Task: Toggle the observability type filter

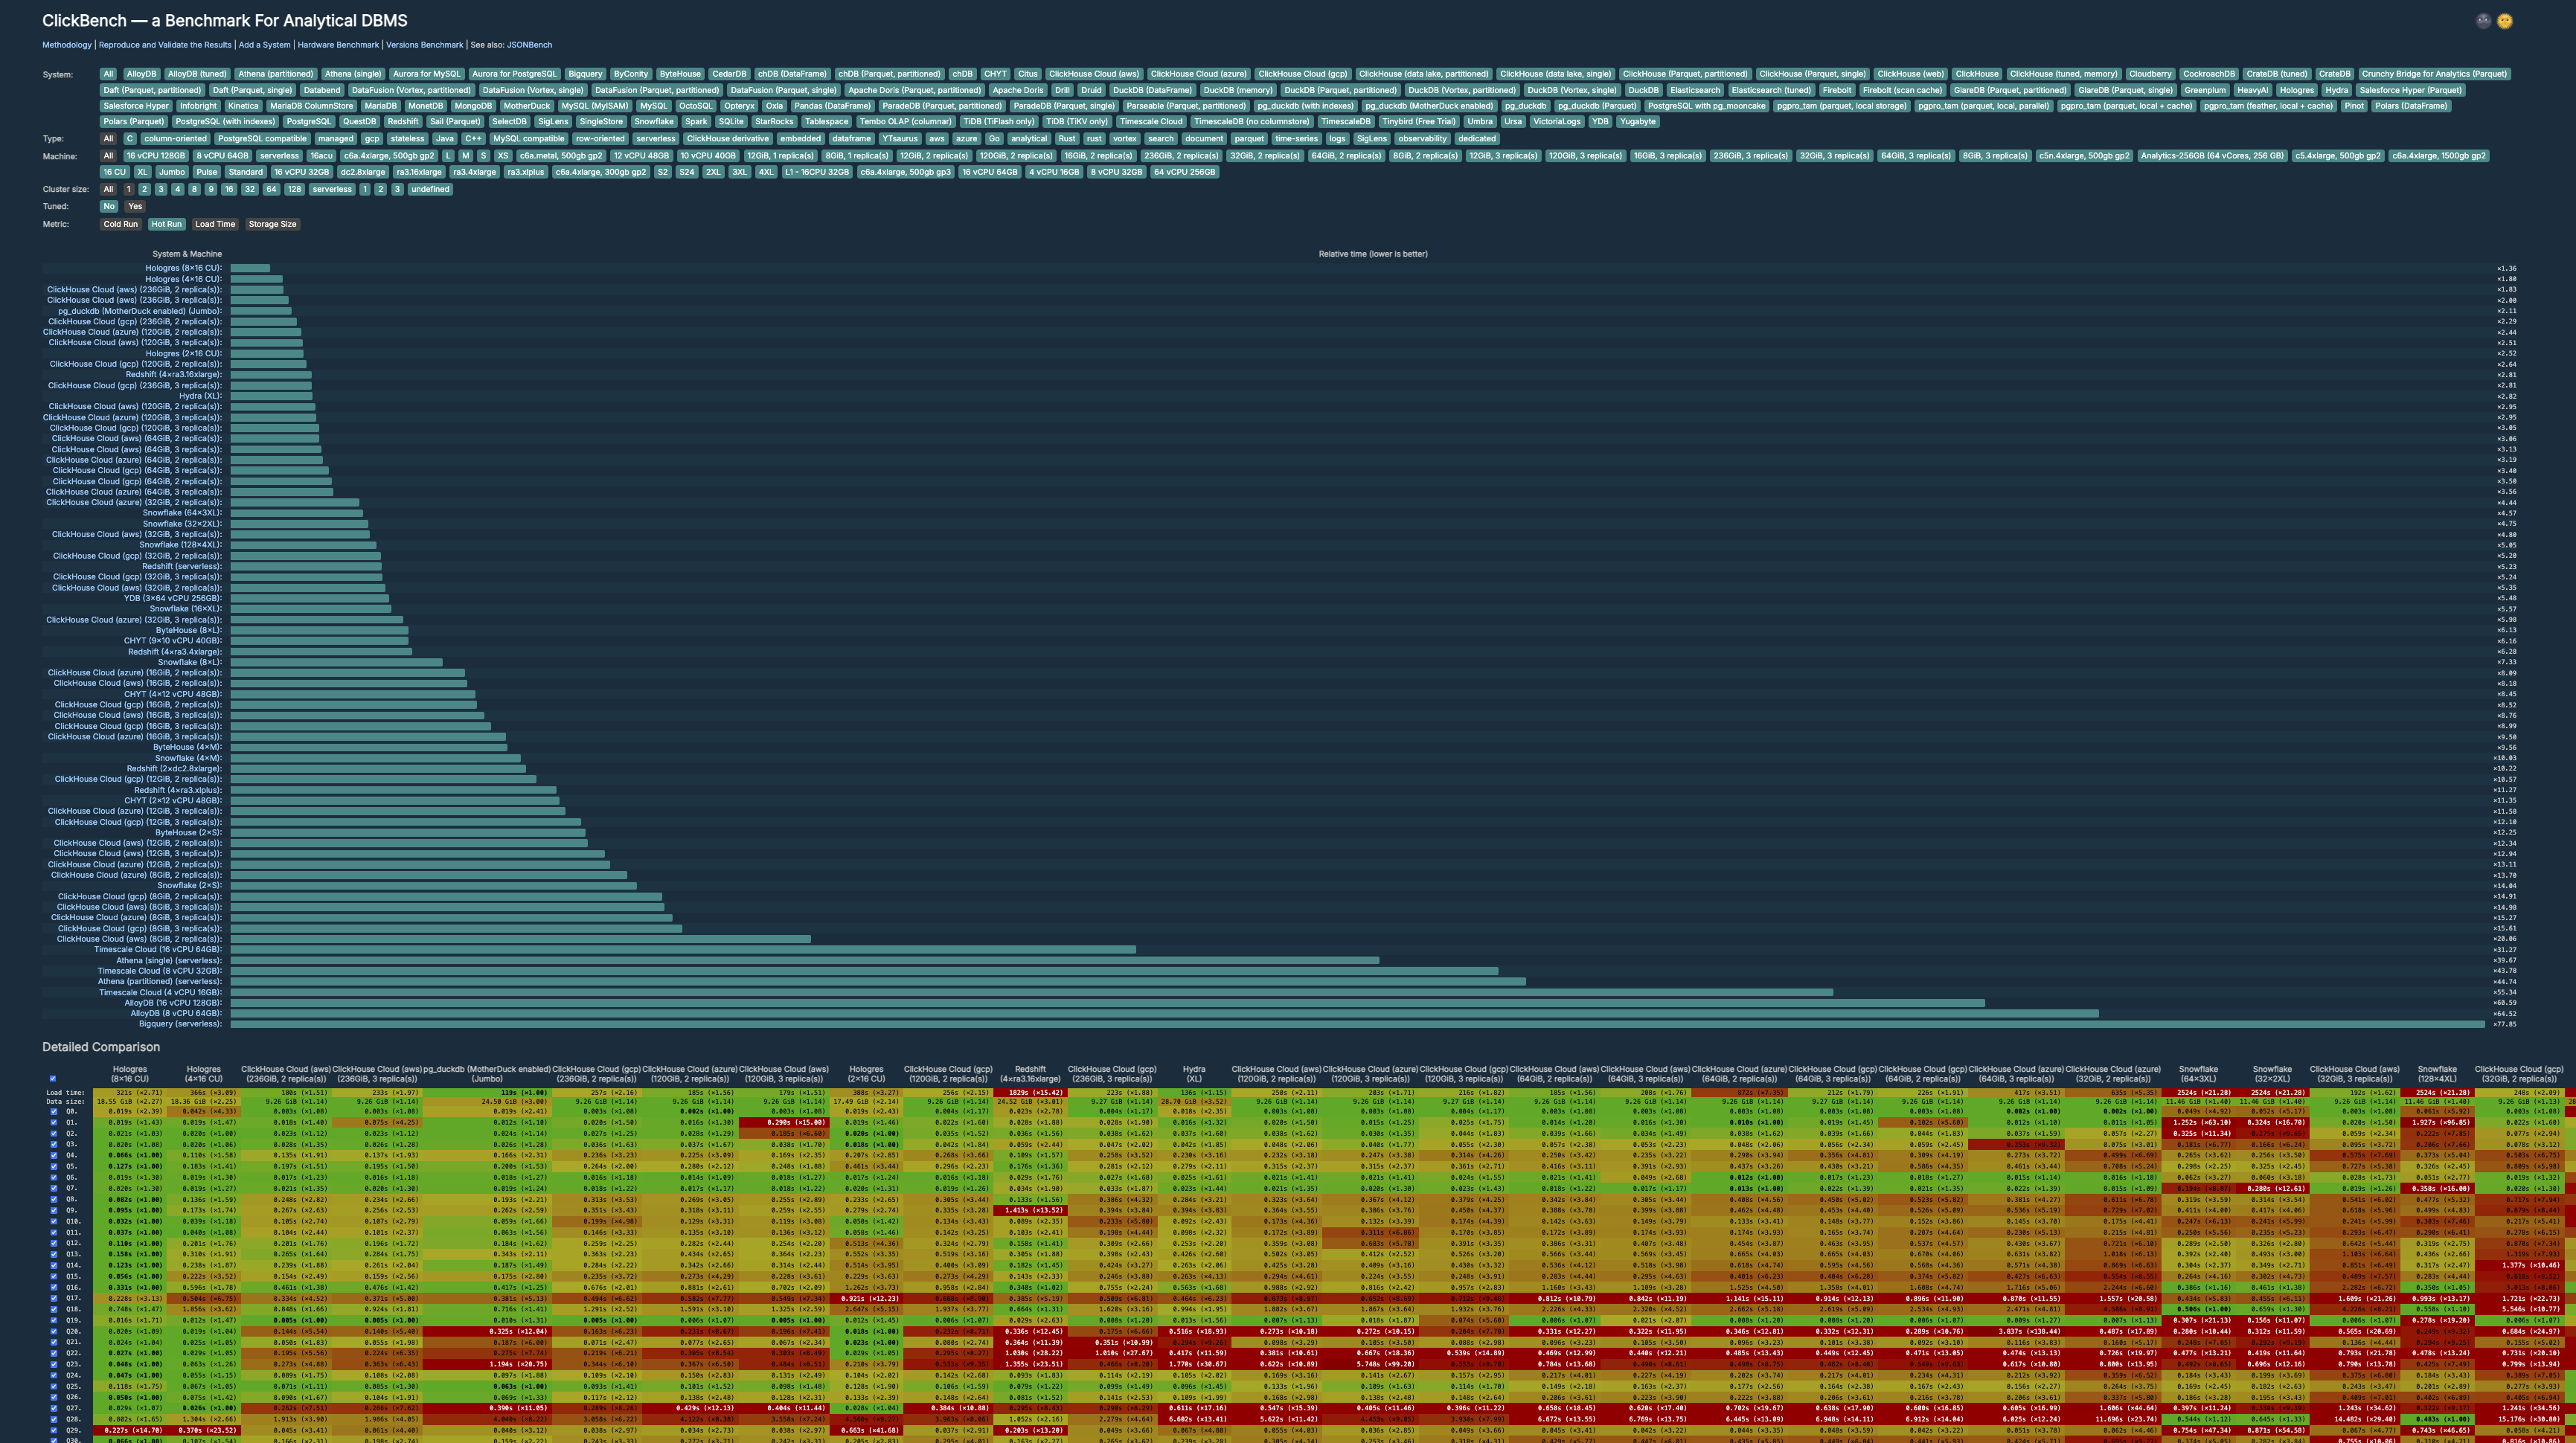Action: tap(1422, 139)
